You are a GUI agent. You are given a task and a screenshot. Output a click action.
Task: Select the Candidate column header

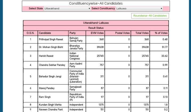[45, 33]
